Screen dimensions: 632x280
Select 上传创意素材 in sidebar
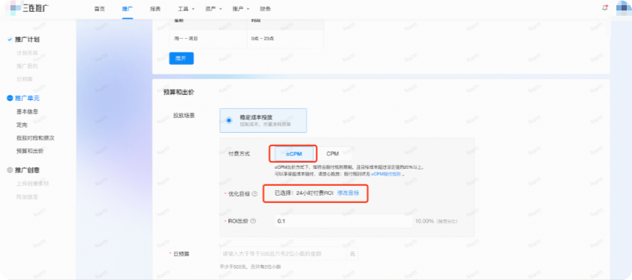[33, 184]
